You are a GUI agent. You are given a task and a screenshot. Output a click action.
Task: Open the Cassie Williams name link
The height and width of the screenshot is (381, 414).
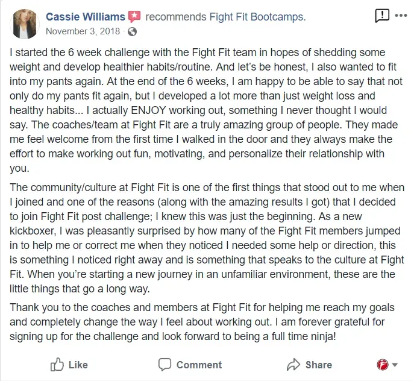click(x=86, y=17)
